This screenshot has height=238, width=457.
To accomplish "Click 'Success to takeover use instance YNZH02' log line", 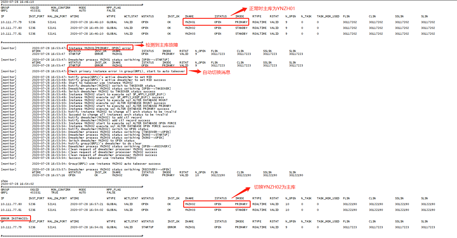I will point(102,158).
